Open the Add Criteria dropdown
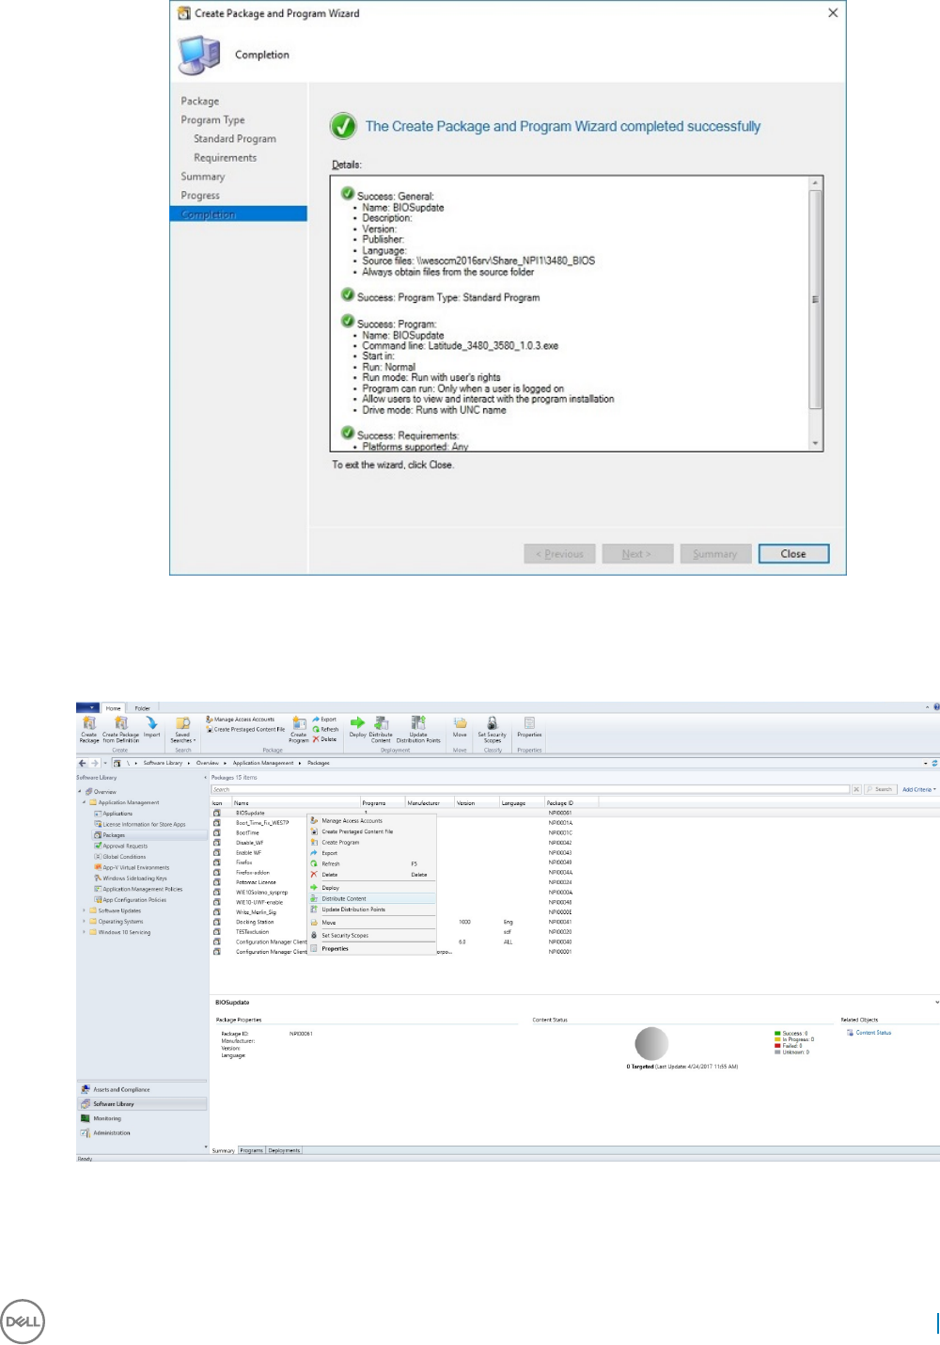Image resolution: width=940 pixels, height=1345 pixels. click(919, 789)
